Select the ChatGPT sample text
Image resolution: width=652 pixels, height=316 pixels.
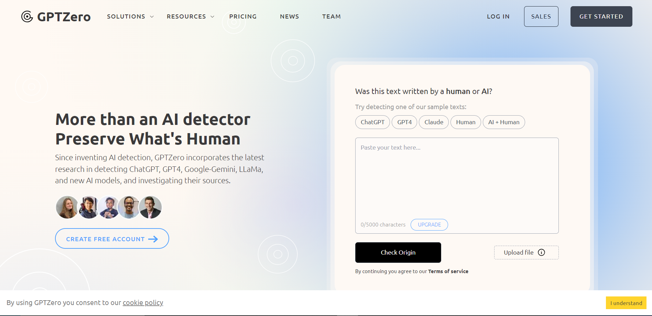click(x=372, y=122)
